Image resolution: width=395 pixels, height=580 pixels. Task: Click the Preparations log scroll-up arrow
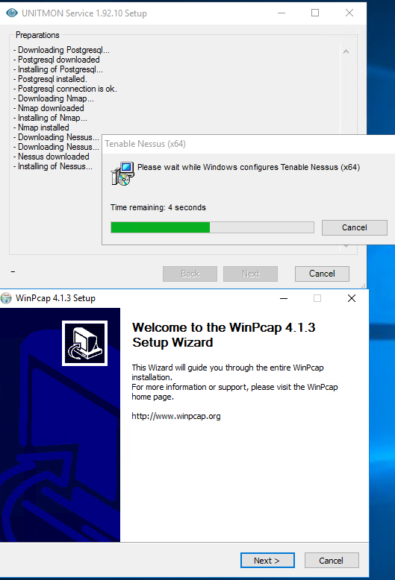pos(346,51)
